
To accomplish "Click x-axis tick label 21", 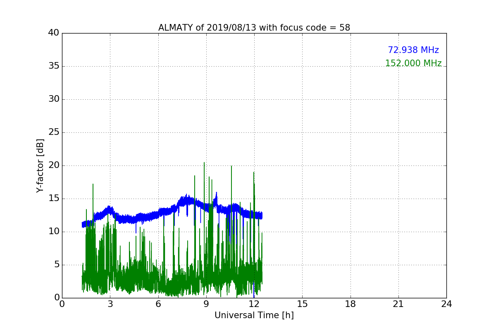I will pyautogui.click(x=398, y=304).
